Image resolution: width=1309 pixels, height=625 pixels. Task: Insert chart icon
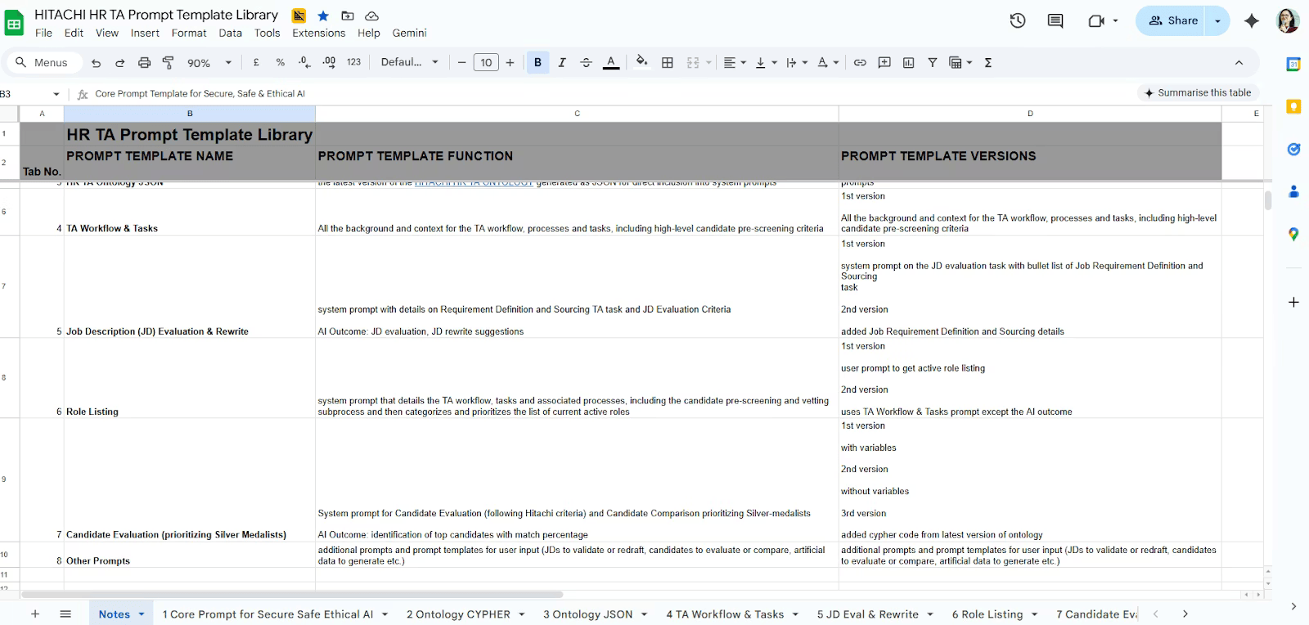(908, 62)
